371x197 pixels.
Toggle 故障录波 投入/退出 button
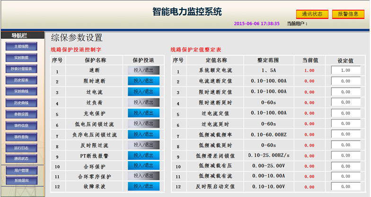(x=143, y=187)
